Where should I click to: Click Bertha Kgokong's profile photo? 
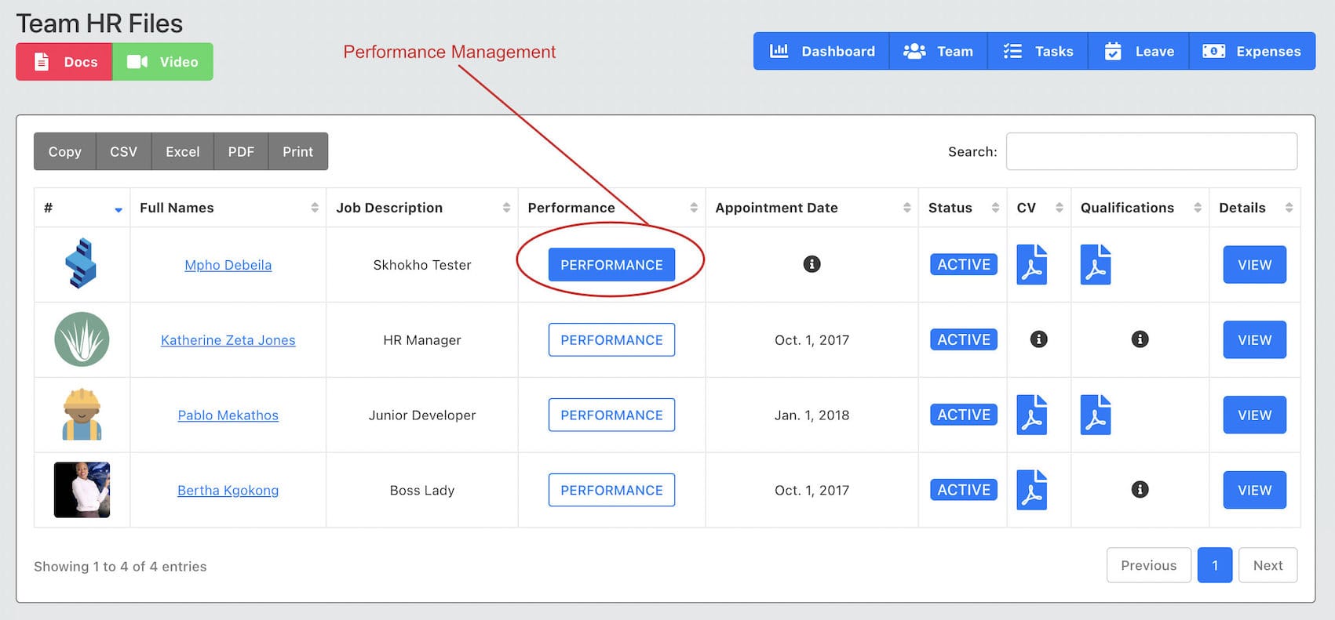[82, 490]
